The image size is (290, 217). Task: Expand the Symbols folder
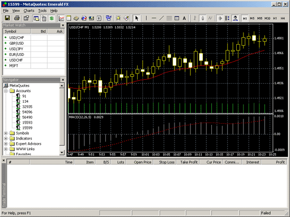tap(6, 133)
